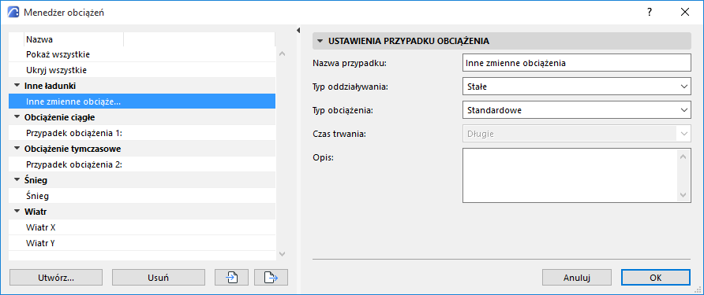Collapse the left list panel arrow
Viewport: 704px width, 295px height.
[298, 31]
